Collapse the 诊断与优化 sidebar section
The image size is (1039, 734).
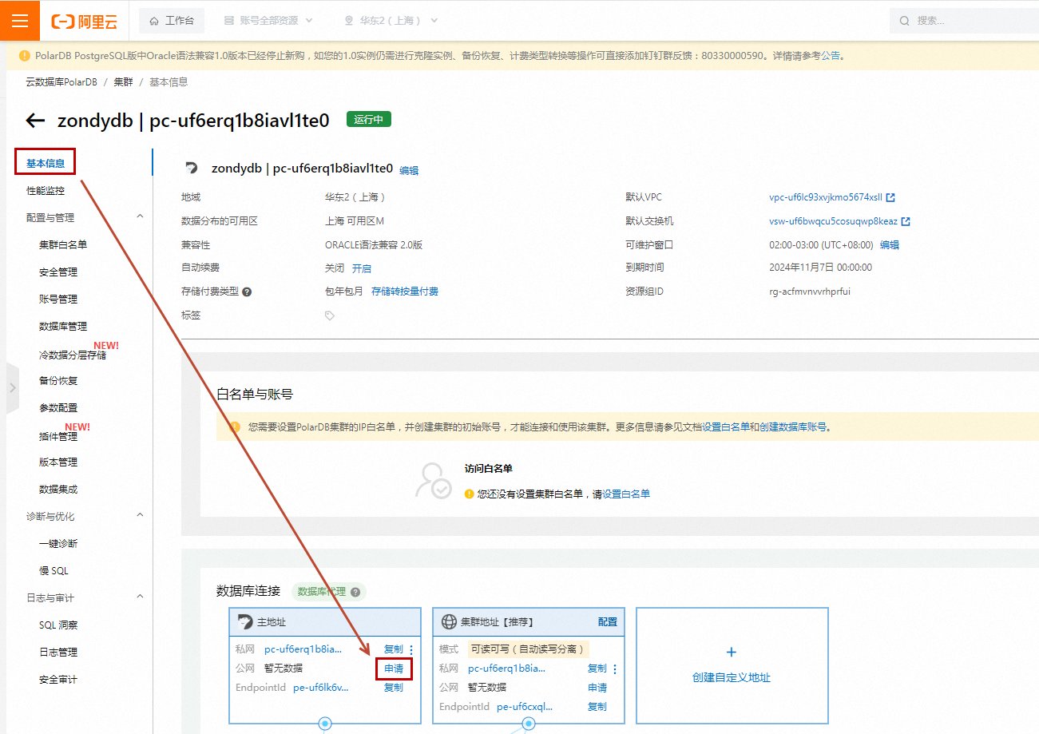(141, 516)
